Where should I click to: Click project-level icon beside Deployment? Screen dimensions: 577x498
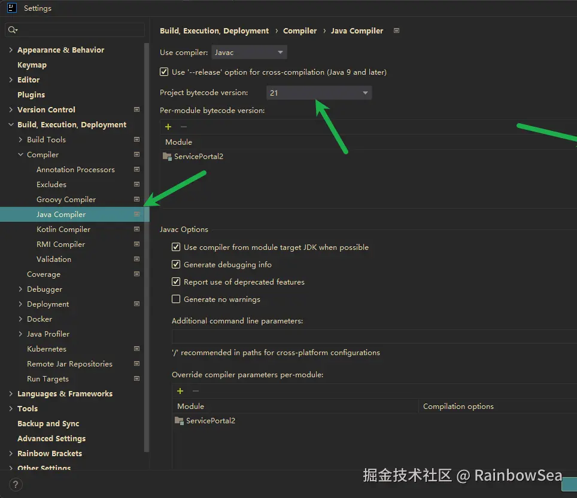[x=136, y=304]
